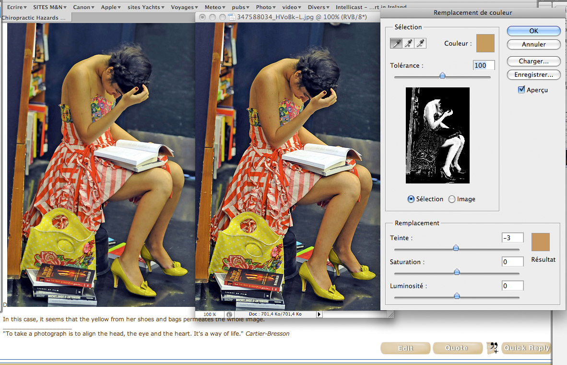Click the status bar document info arrow
This screenshot has width=567, height=365.
point(319,314)
